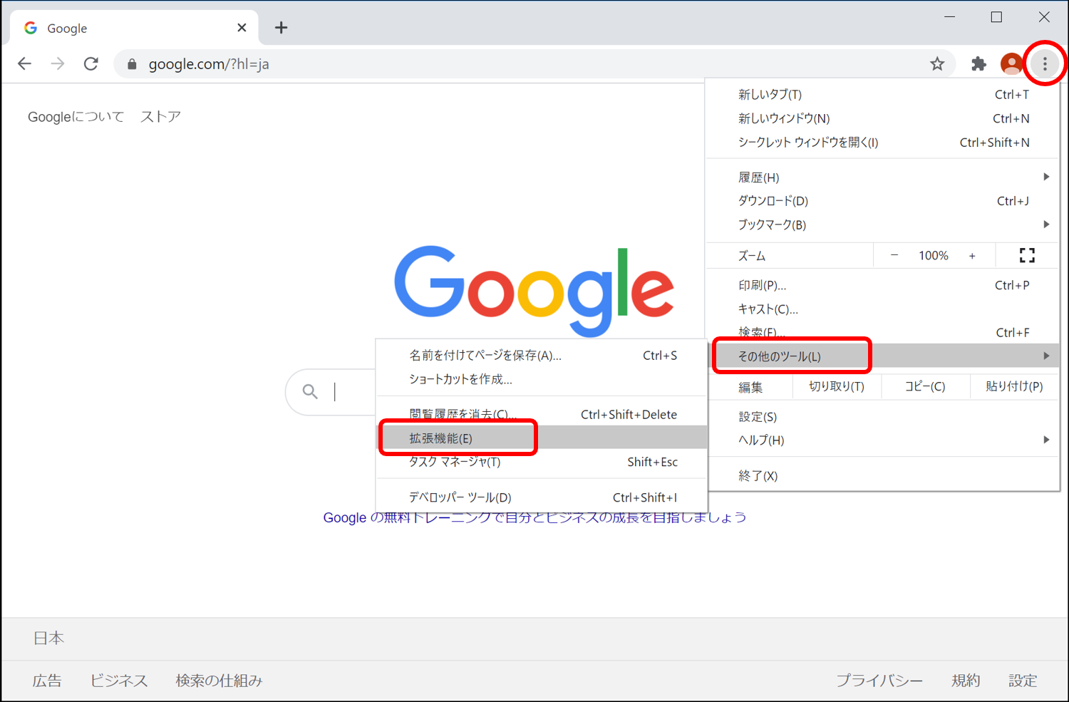Open the footer 設定 link
This screenshot has width=1069, height=702.
pos(1023,681)
